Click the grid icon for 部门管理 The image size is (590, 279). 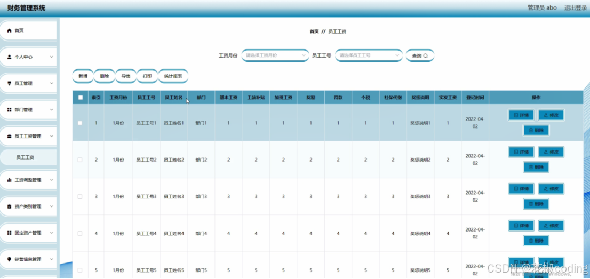point(10,110)
